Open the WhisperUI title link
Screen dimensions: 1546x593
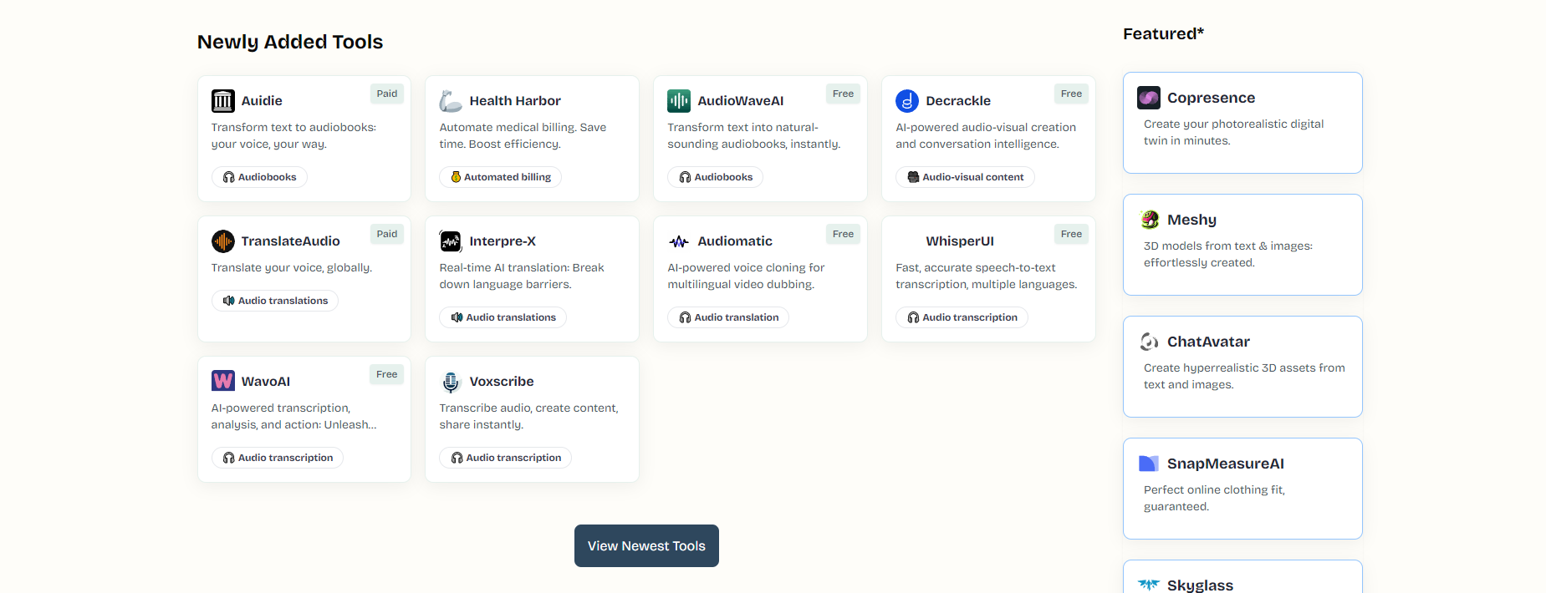(960, 241)
